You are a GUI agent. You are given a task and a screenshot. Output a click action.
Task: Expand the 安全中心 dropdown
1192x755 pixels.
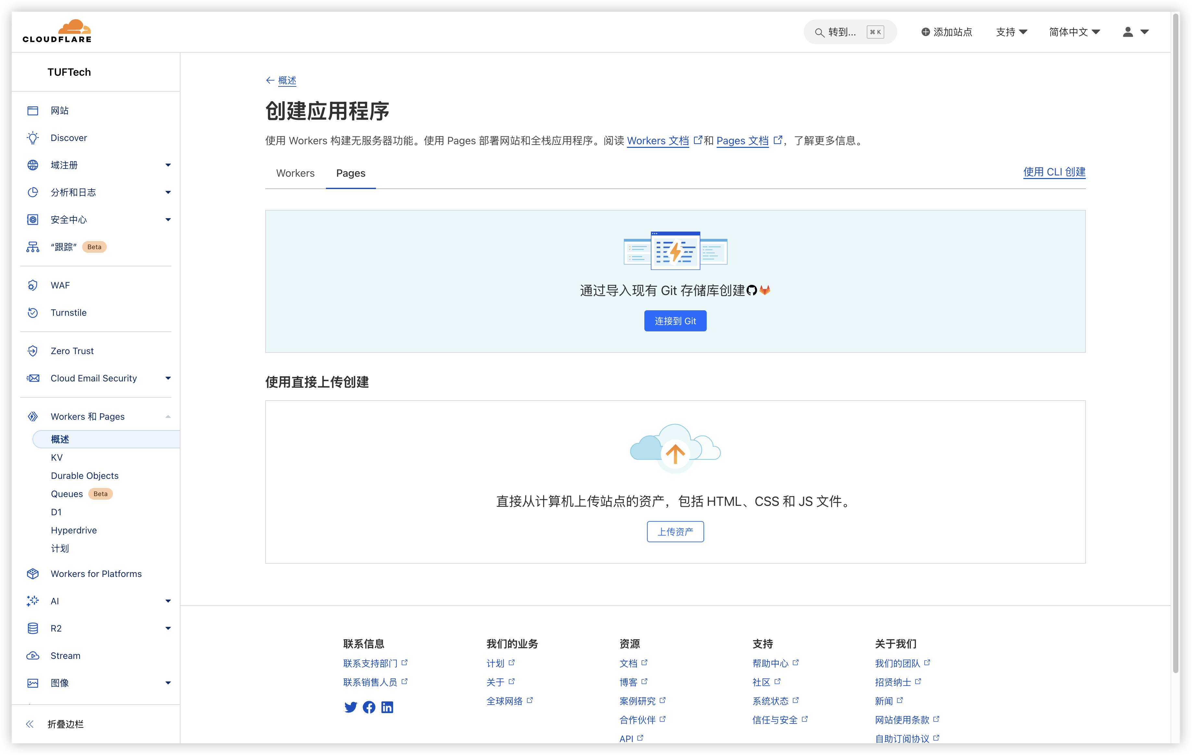[168, 220]
